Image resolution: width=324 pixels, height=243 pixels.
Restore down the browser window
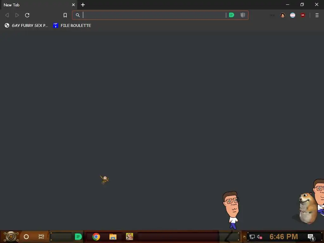302,4
